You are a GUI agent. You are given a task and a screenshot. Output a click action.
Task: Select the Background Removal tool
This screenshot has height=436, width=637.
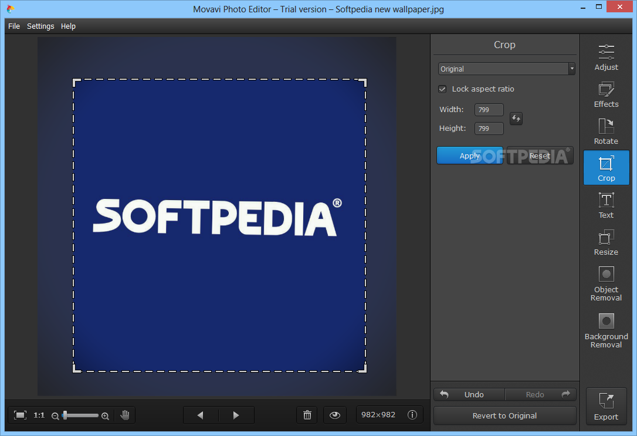(606, 330)
